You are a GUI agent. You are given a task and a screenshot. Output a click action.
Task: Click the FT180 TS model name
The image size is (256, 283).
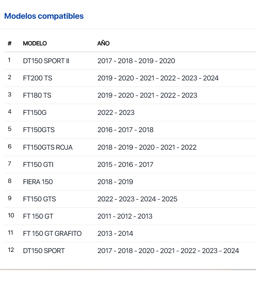[x=37, y=95]
